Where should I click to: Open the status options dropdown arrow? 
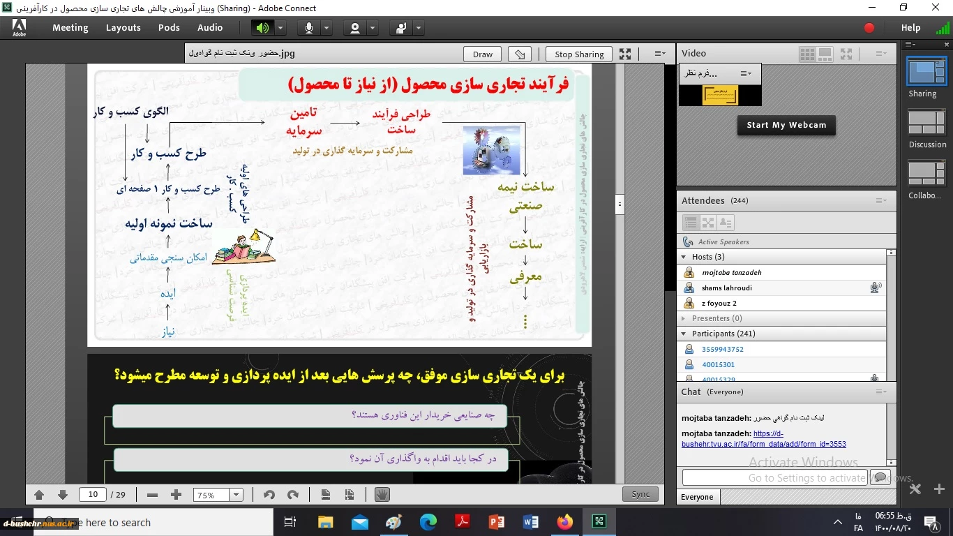pos(419,28)
